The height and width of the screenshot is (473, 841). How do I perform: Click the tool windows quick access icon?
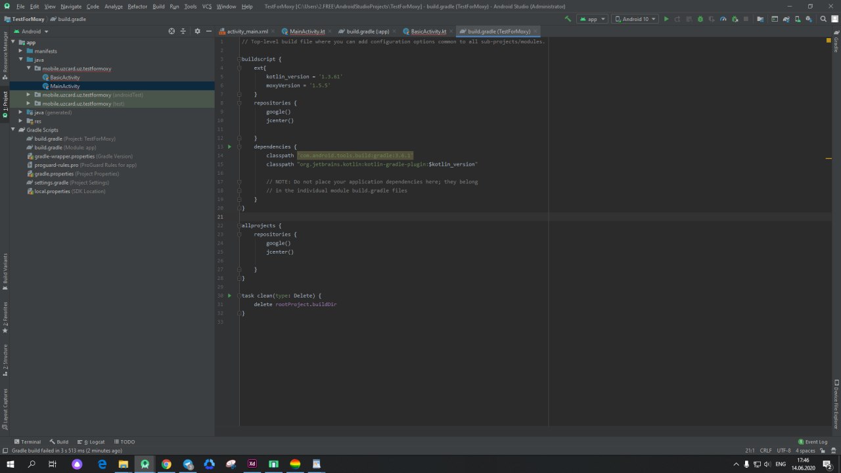pyautogui.click(x=5, y=451)
